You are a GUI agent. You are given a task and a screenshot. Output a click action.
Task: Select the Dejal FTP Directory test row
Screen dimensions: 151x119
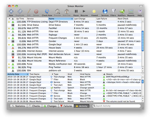(74, 22)
